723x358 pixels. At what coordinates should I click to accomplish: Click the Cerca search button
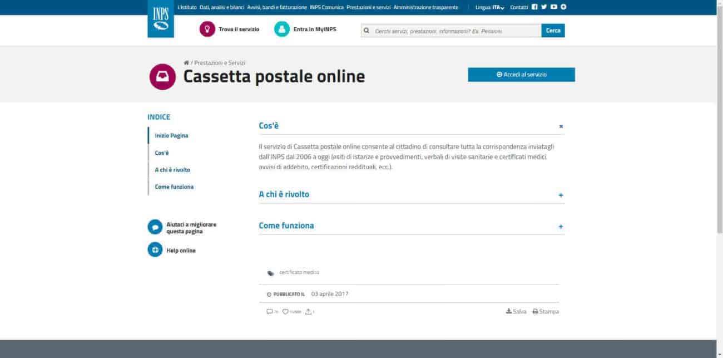pos(553,31)
